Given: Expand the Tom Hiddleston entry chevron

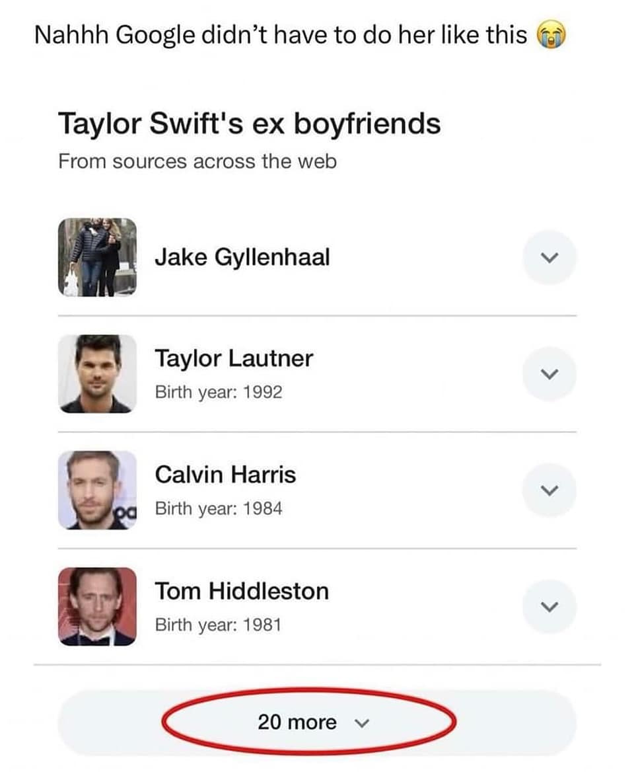Looking at the screenshot, I should click(x=549, y=606).
